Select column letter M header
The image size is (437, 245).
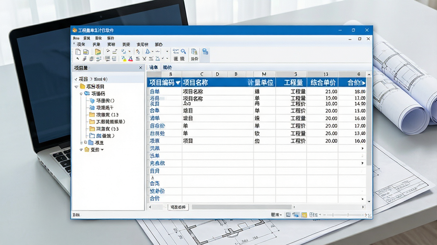pyautogui.click(x=264, y=74)
